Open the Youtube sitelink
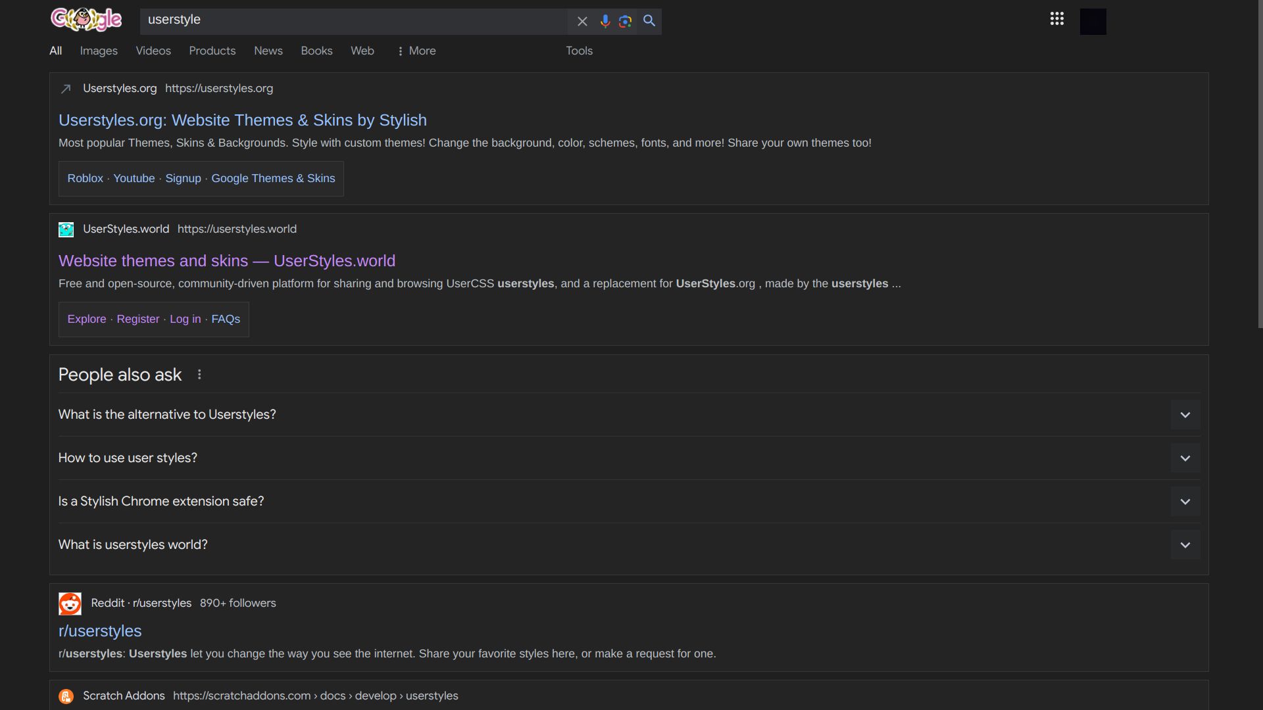Viewport: 1263px width, 710px height. 134,178
